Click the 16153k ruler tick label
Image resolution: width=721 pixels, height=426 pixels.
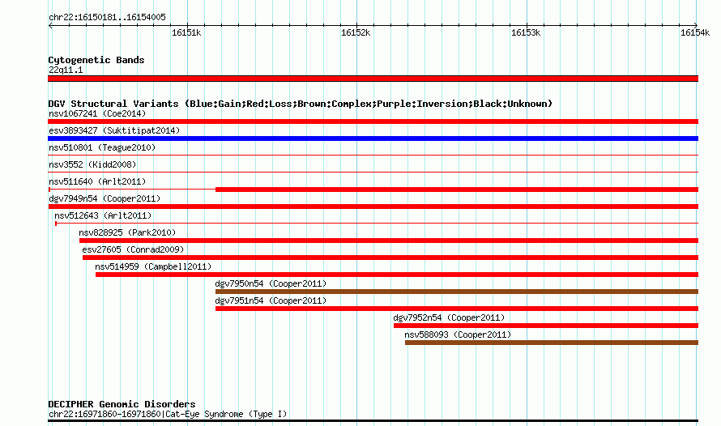(x=526, y=32)
